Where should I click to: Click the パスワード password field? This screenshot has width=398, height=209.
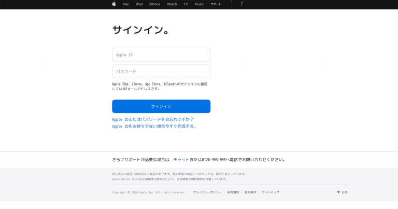(x=161, y=71)
